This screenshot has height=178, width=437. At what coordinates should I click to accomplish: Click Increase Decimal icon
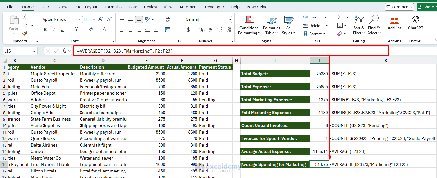click(220, 30)
